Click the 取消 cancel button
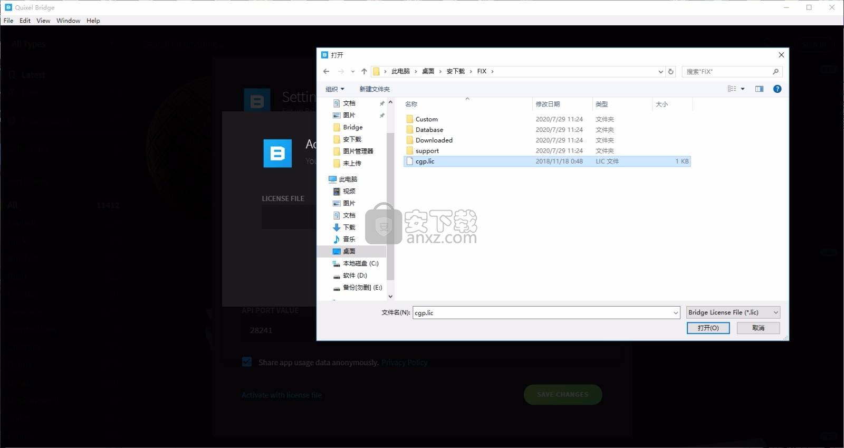Image resolution: width=844 pixels, height=448 pixels. [758, 328]
